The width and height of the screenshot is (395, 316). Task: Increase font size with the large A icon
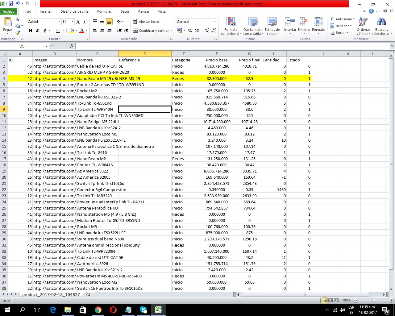click(x=78, y=22)
